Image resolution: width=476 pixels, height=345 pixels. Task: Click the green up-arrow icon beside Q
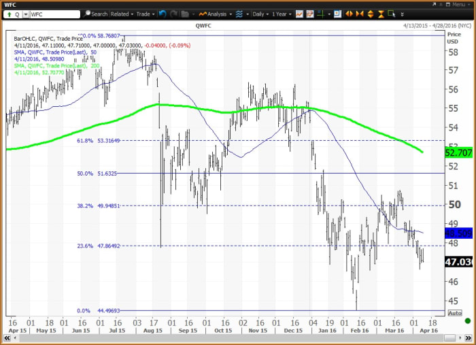pyautogui.click(x=9, y=14)
